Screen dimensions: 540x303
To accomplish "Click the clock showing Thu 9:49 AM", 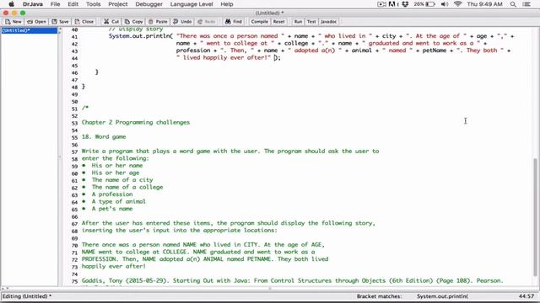I will click(484, 4).
